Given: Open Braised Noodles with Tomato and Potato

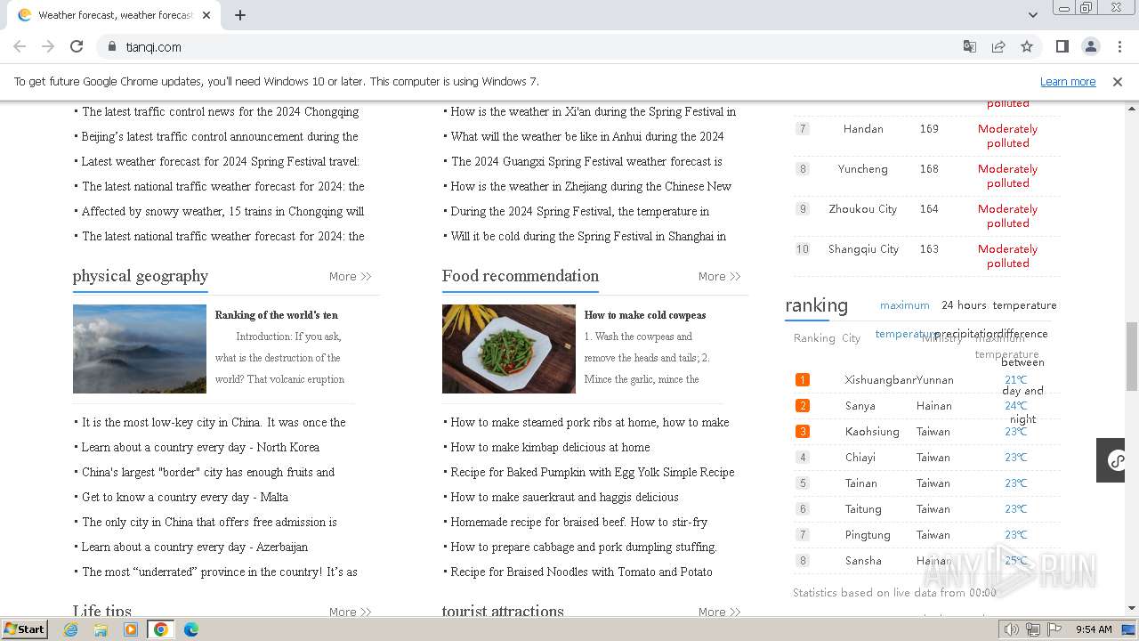Looking at the screenshot, I should (581, 572).
